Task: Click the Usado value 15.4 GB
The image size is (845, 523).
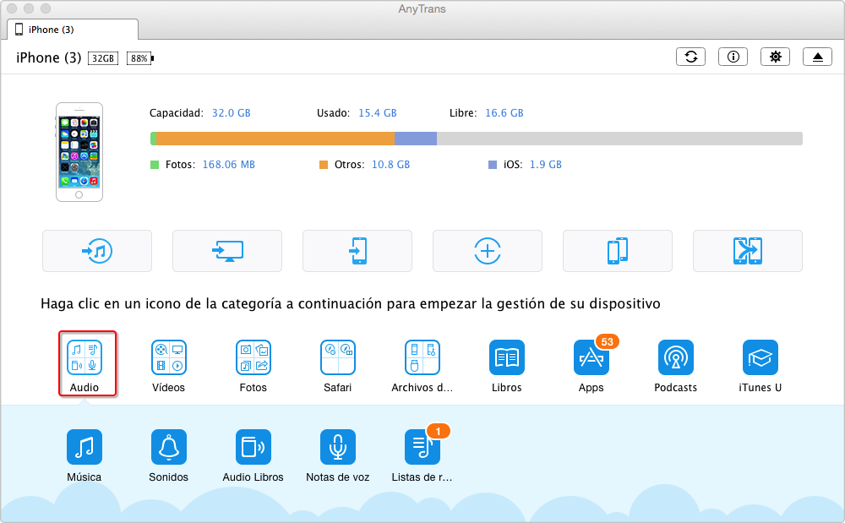Action: coord(377,113)
